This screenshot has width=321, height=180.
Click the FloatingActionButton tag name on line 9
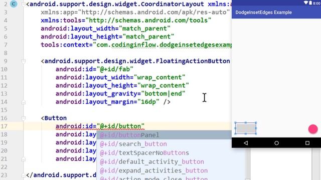point(137,61)
